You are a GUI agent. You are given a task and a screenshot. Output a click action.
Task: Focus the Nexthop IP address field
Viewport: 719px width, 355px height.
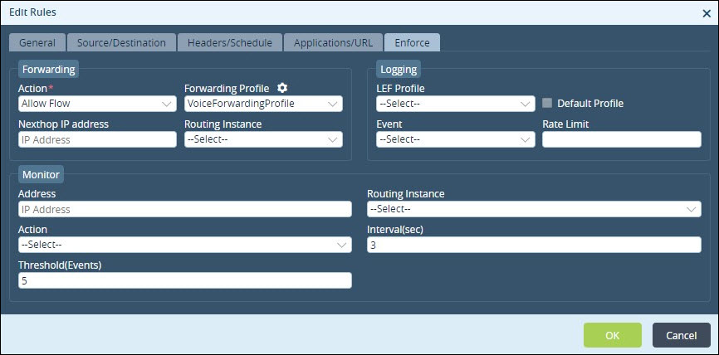pyautogui.click(x=97, y=139)
